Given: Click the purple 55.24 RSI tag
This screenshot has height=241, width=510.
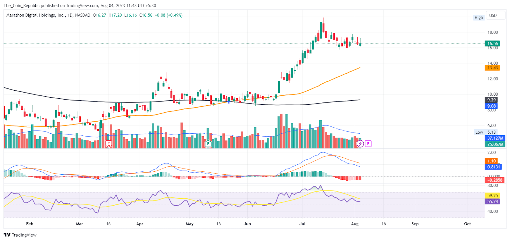Looking at the screenshot, I should [x=492, y=201].
